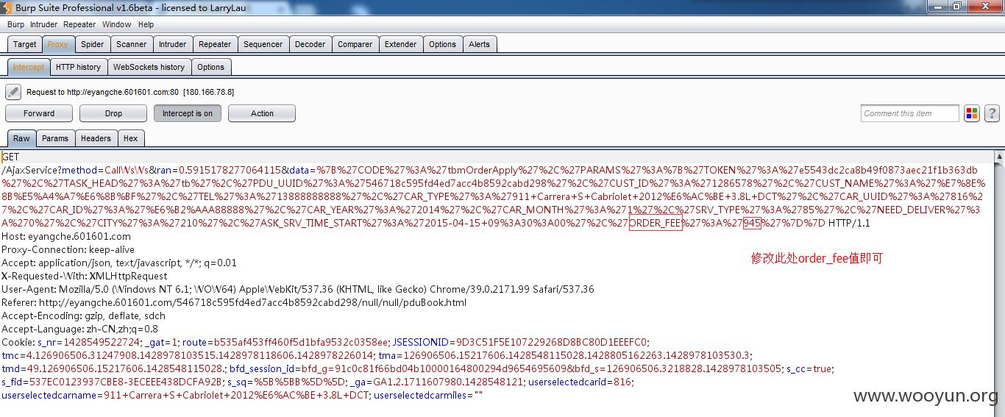
Task: Click the Accept: application/json header line
Action: (x=119, y=263)
